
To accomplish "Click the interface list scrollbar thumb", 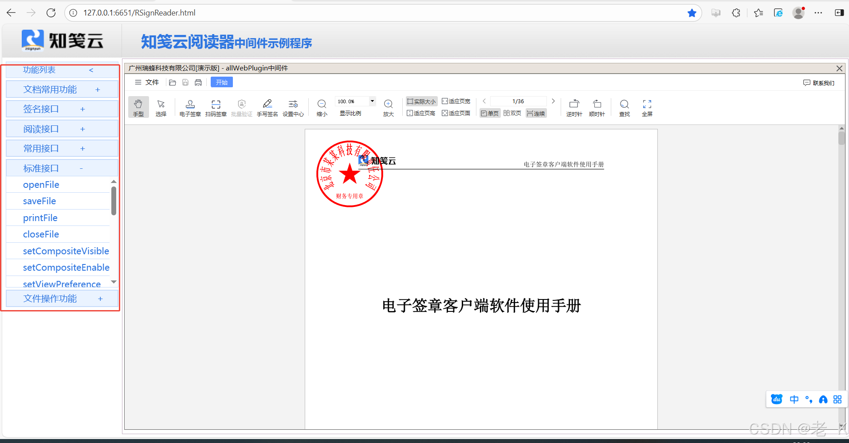I will (x=114, y=201).
